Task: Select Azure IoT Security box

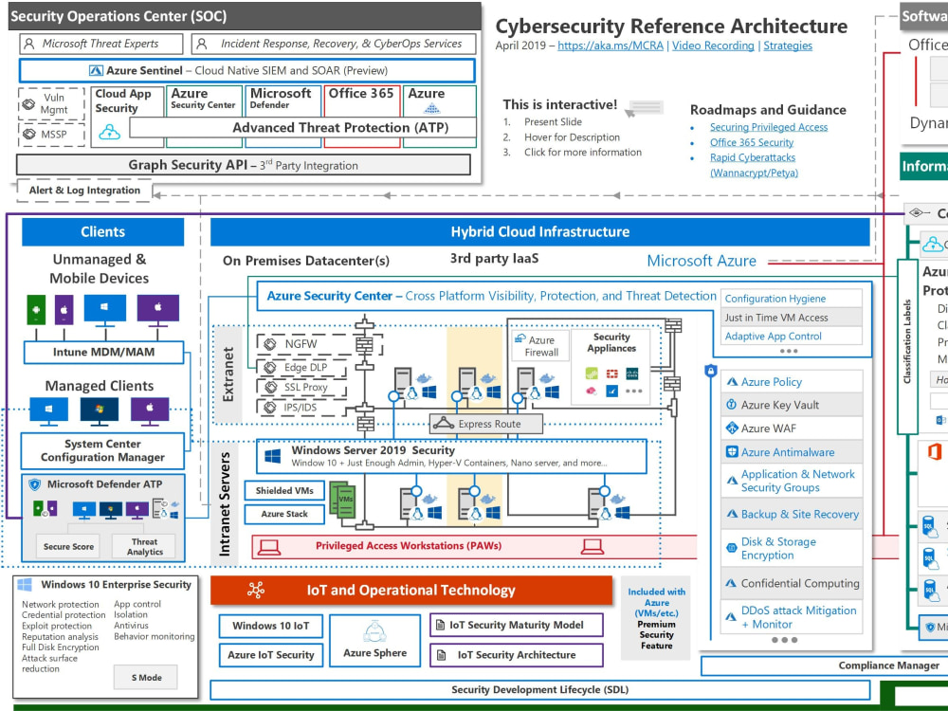Action: pyautogui.click(x=270, y=655)
